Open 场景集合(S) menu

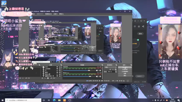click(48, 14)
